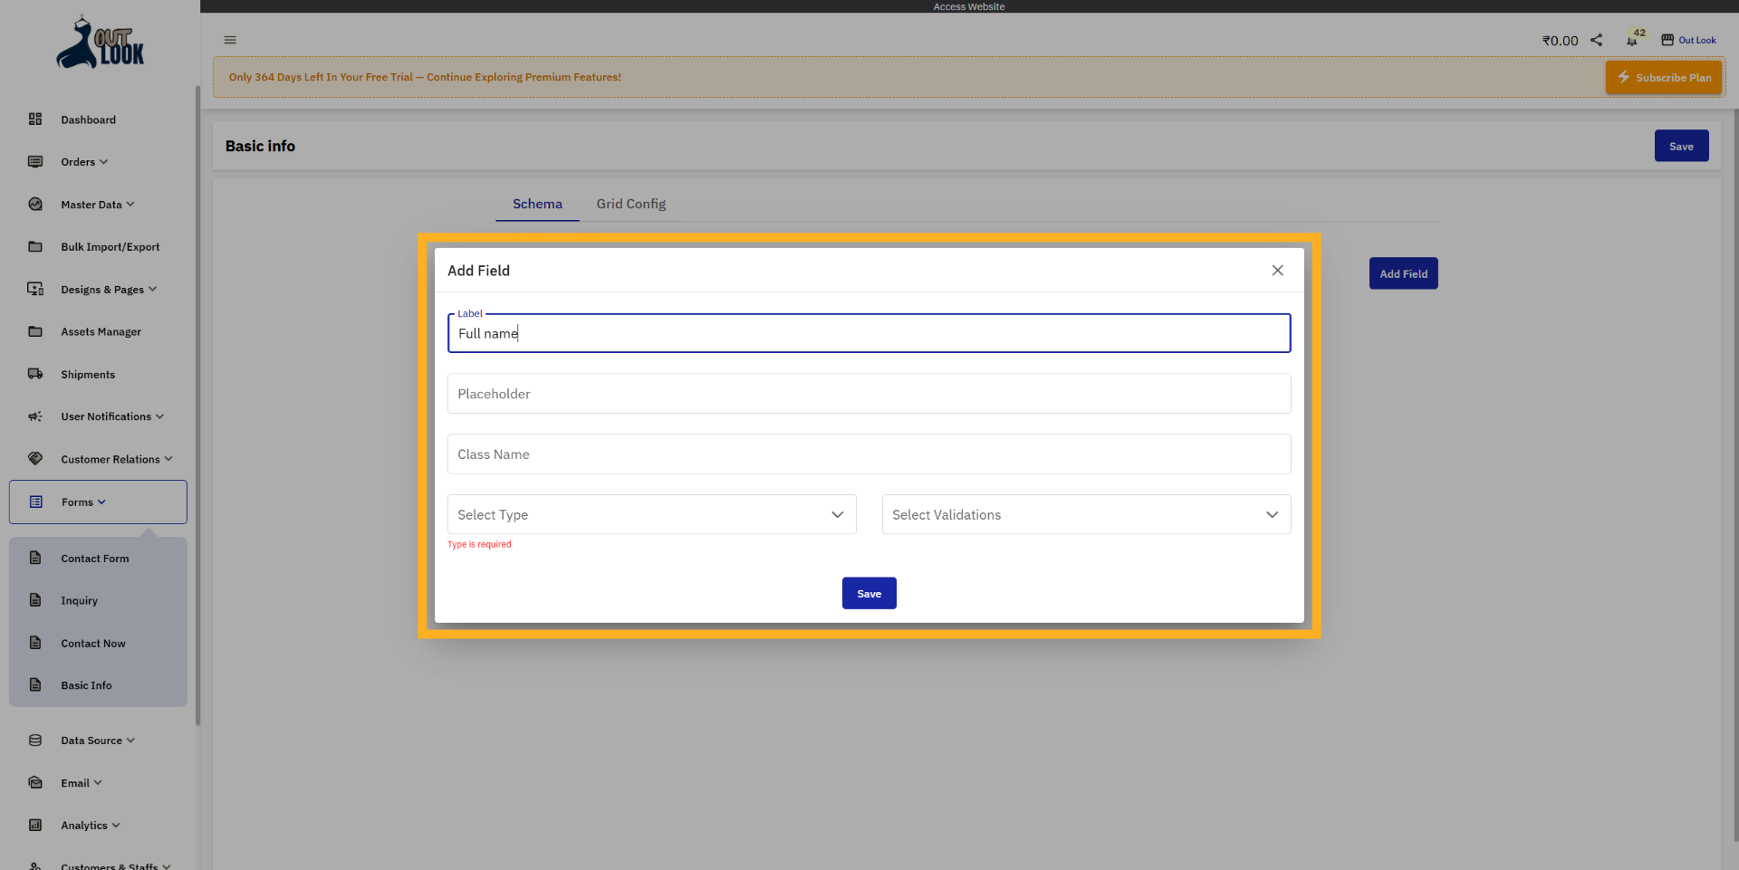Open the Select Type dropdown
Image resolution: width=1739 pixels, height=870 pixels.
point(651,514)
